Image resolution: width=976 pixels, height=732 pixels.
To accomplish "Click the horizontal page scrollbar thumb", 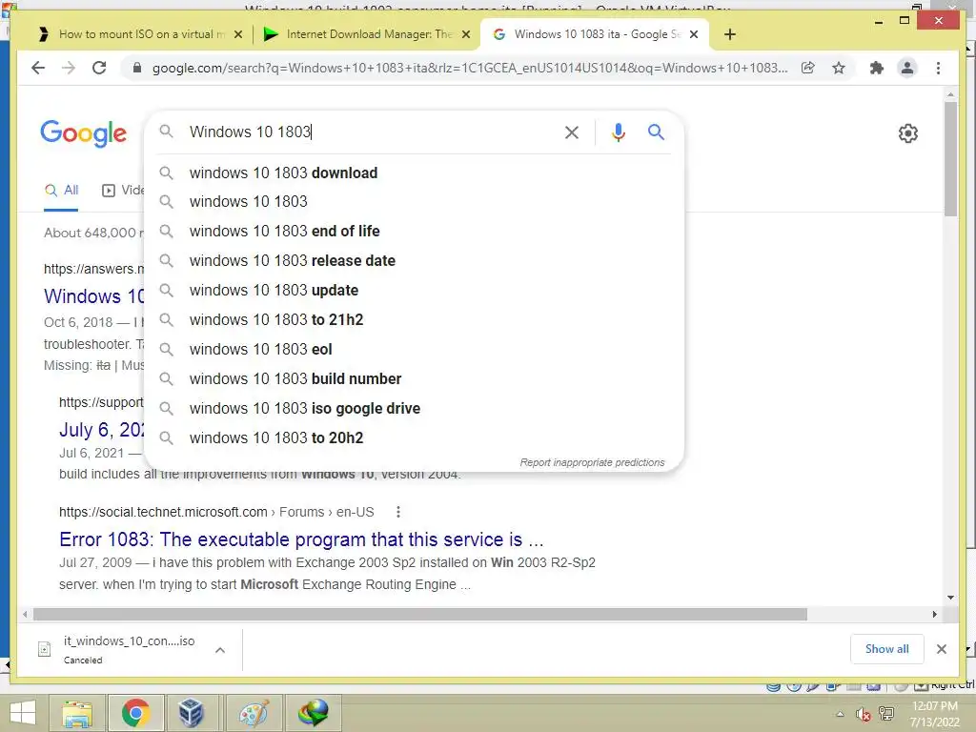I will (x=420, y=615).
